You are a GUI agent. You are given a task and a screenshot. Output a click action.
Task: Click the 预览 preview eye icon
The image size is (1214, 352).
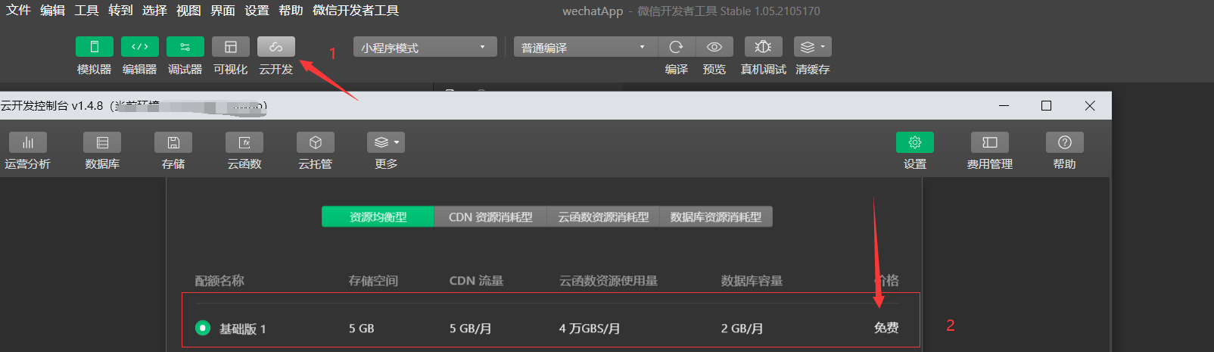714,47
